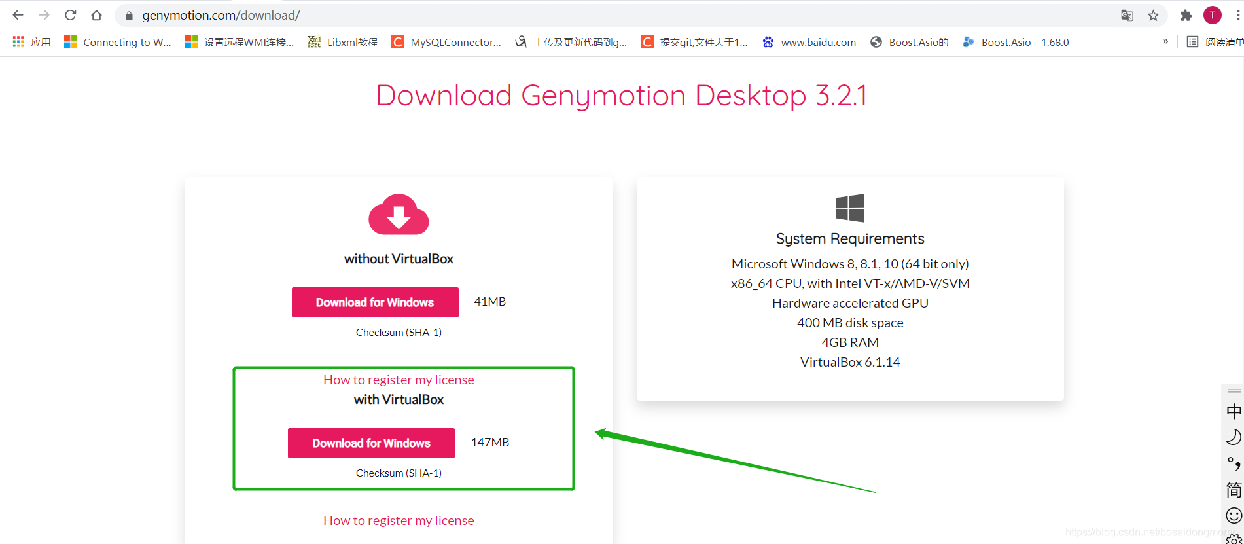The image size is (1244, 544).
Task: Open the '设置远程WMI连接' bookmark
Action: pos(240,42)
